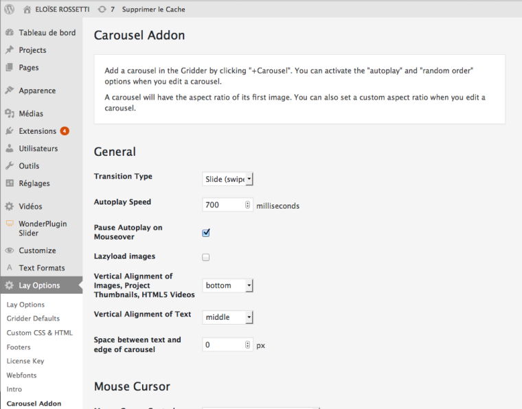Open the Réglages menu item
522x409 pixels.
[x=34, y=183]
